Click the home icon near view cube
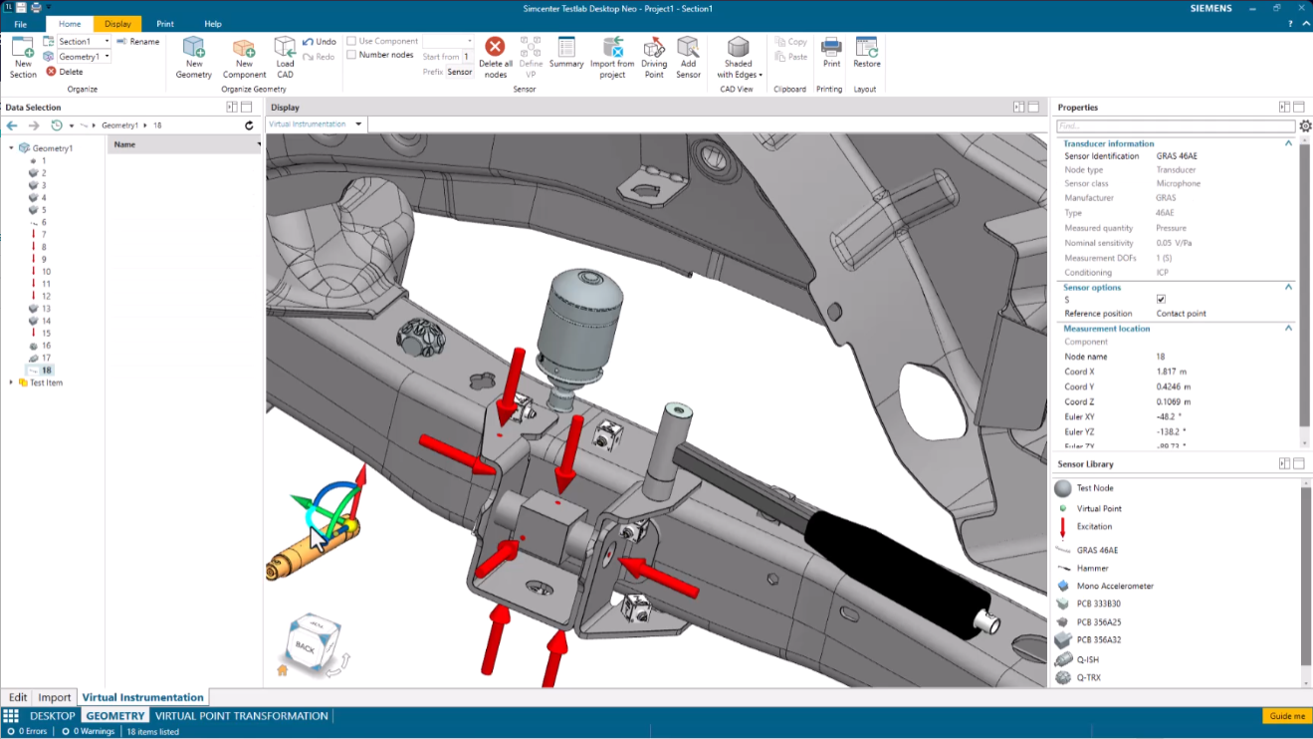 (x=282, y=671)
